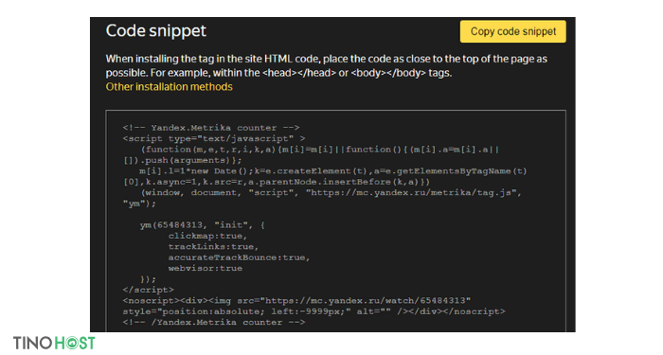The height and width of the screenshot is (355, 663).
Task: Click the clickmap:true line
Action: coord(207,236)
